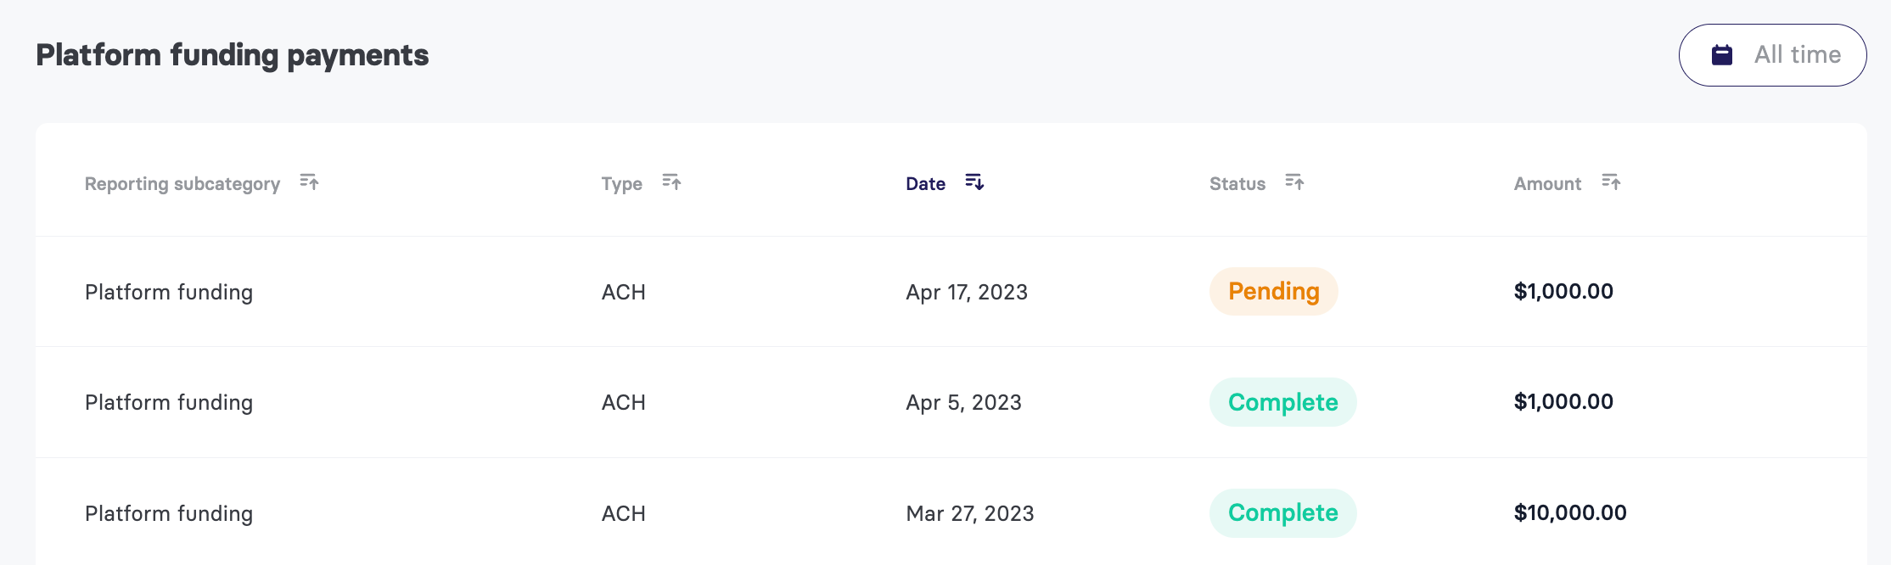Click the Status column header label
Screen dimensions: 1891x565
[1237, 184]
